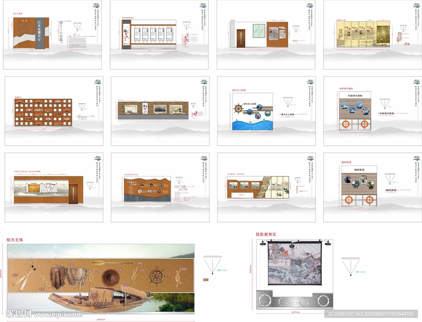The image size is (422, 322).
Task: Select the ship's wheel on the cork board
Action: coord(157,276)
